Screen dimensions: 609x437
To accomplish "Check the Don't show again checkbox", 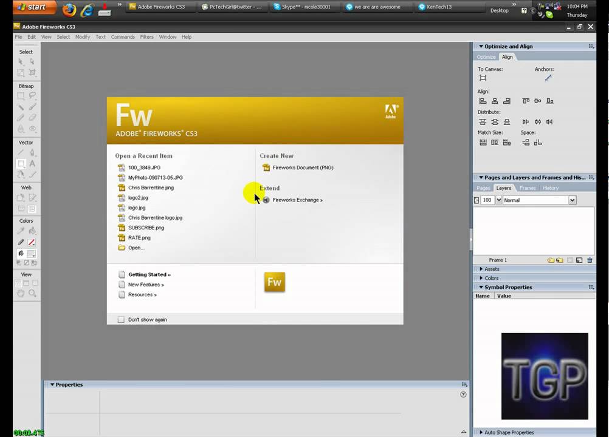I will click(x=121, y=319).
